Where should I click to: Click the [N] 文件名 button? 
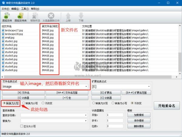tap(23, 93)
